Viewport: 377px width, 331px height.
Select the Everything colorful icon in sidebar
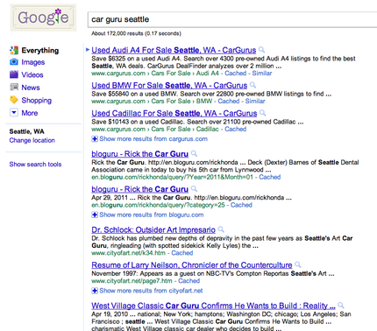[x=14, y=50]
